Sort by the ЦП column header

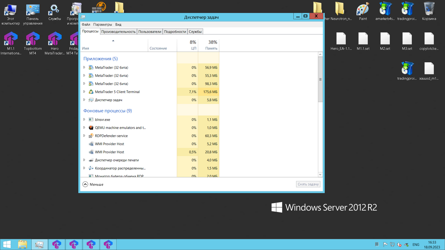tap(187, 45)
